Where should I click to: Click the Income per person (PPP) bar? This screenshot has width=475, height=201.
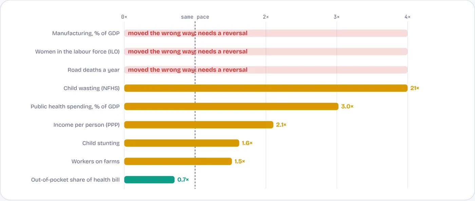(198, 125)
